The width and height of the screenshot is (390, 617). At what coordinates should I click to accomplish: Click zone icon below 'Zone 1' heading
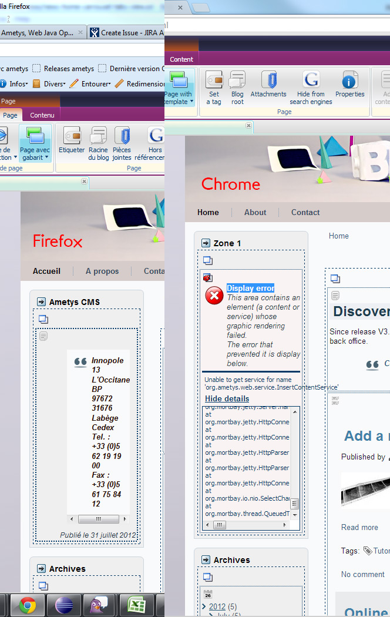tap(208, 260)
